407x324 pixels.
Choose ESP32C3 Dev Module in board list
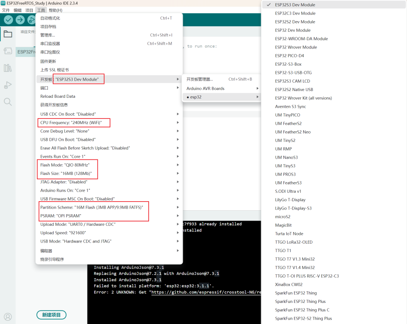pos(295,13)
